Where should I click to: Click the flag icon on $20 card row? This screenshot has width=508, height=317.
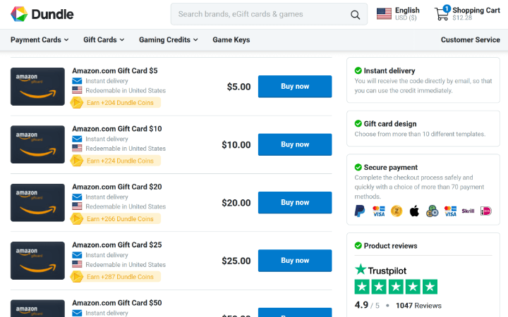coord(77,206)
